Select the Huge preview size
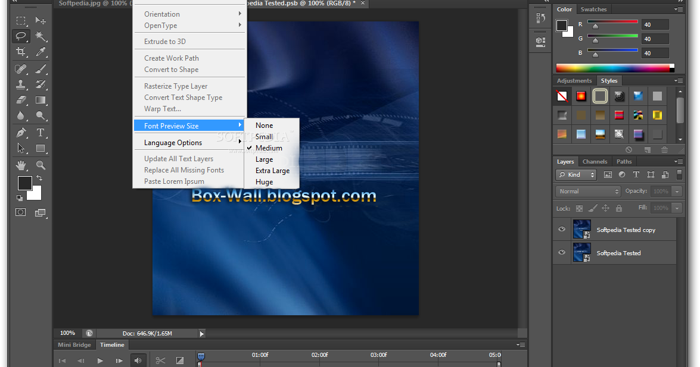This screenshot has height=367, width=700. click(272, 182)
